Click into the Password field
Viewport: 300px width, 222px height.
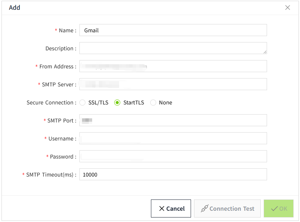[173, 156]
